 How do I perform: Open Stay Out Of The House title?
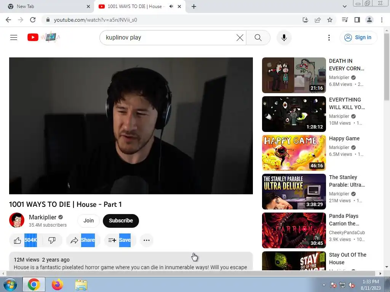(x=347, y=259)
